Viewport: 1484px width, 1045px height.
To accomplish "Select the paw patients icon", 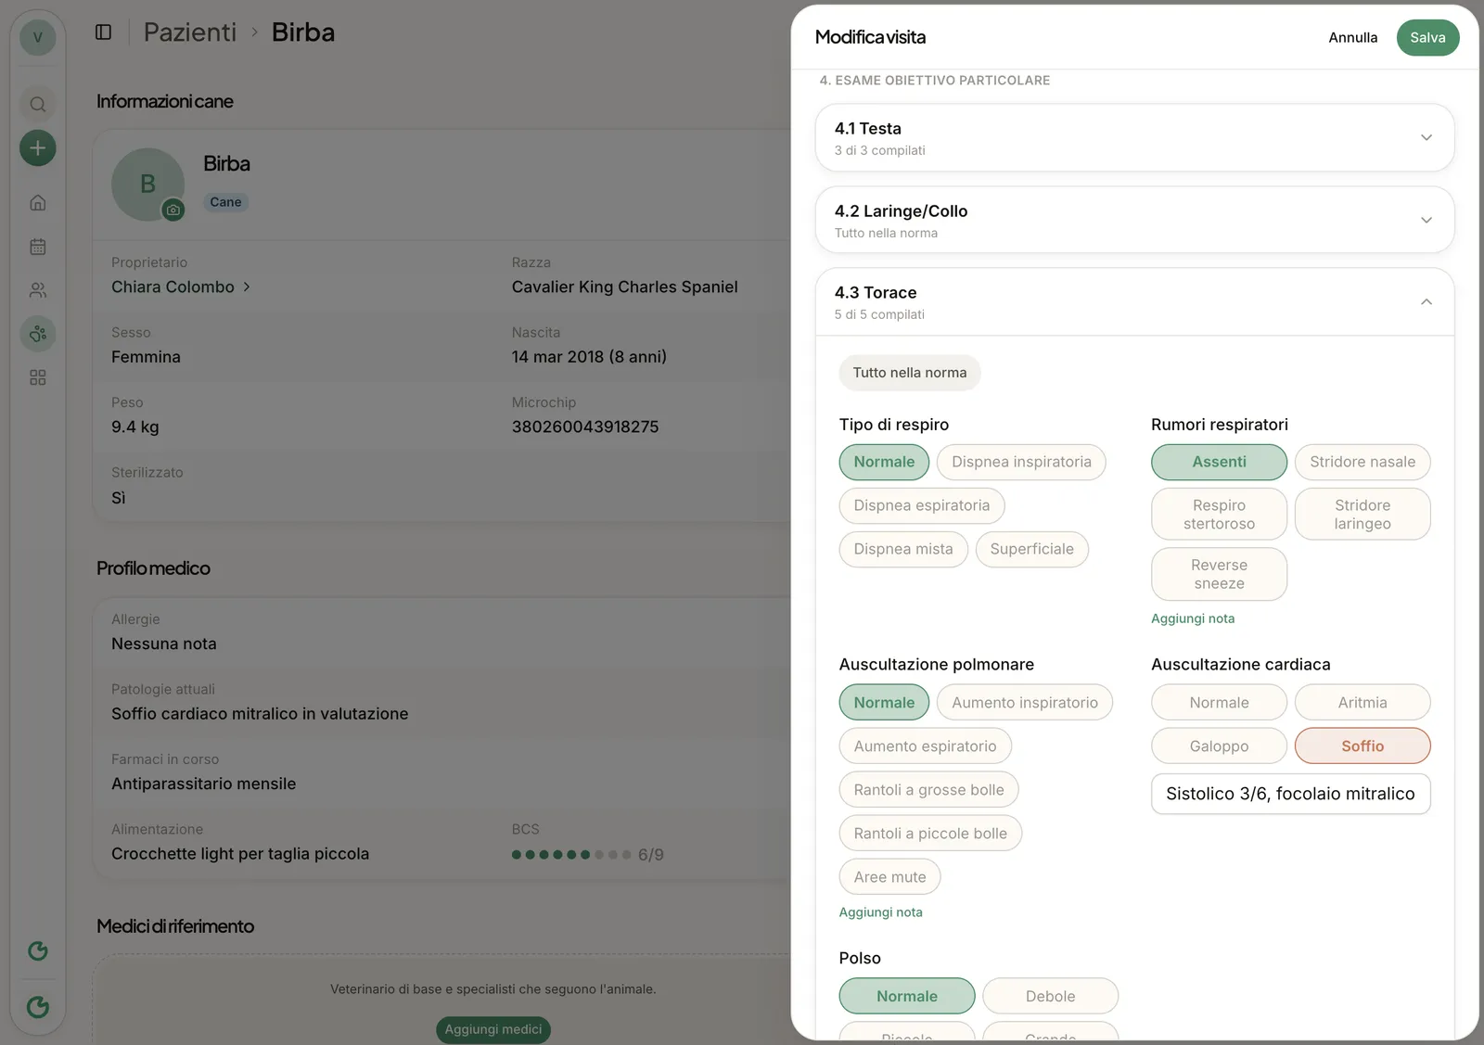I will [37, 334].
